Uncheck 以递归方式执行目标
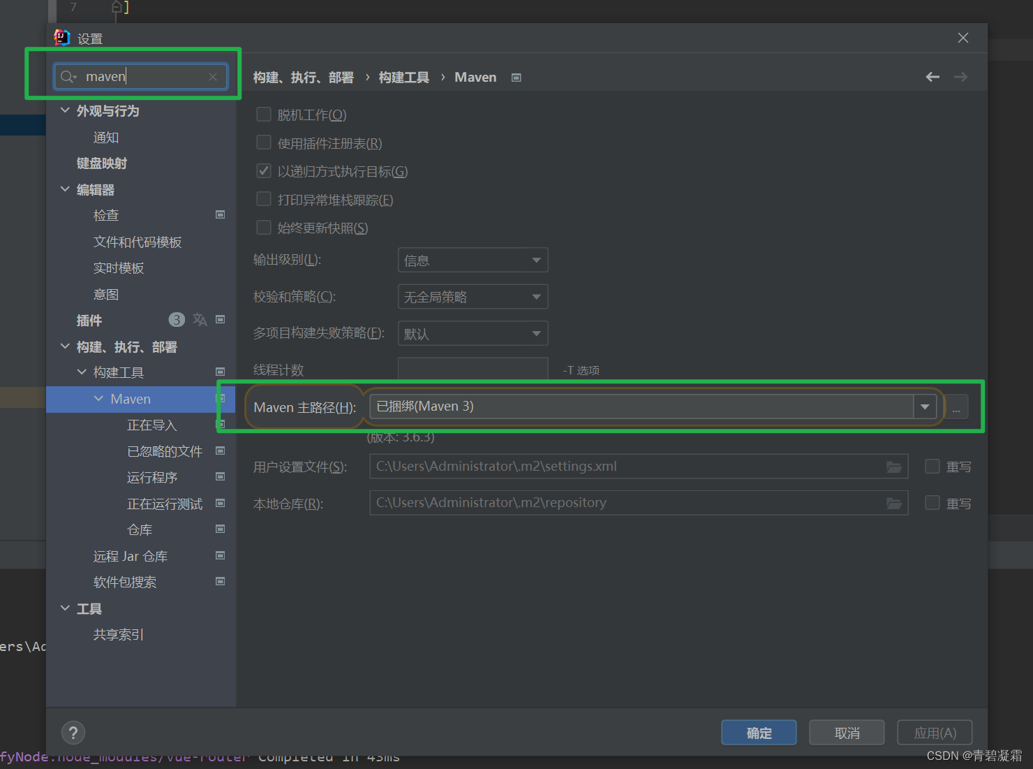This screenshot has height=769, width=1033. [x=264, y=171]
